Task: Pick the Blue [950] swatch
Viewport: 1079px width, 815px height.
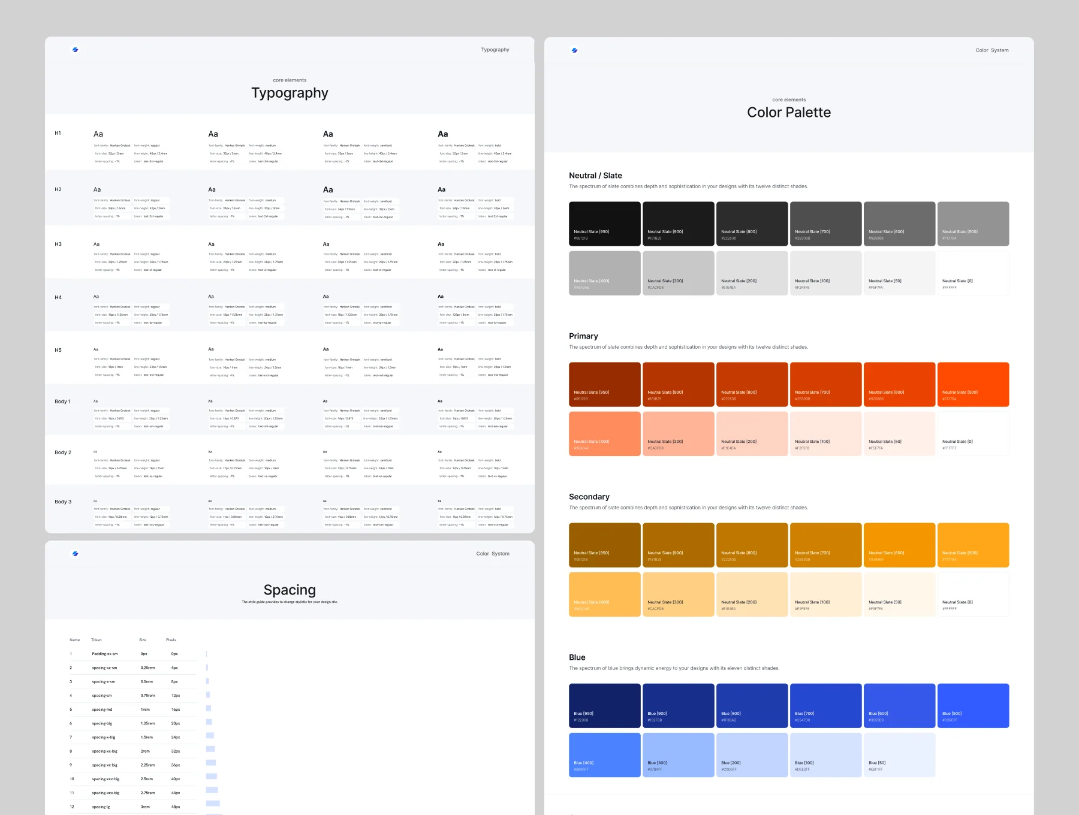Action: [x=604, y=706]
